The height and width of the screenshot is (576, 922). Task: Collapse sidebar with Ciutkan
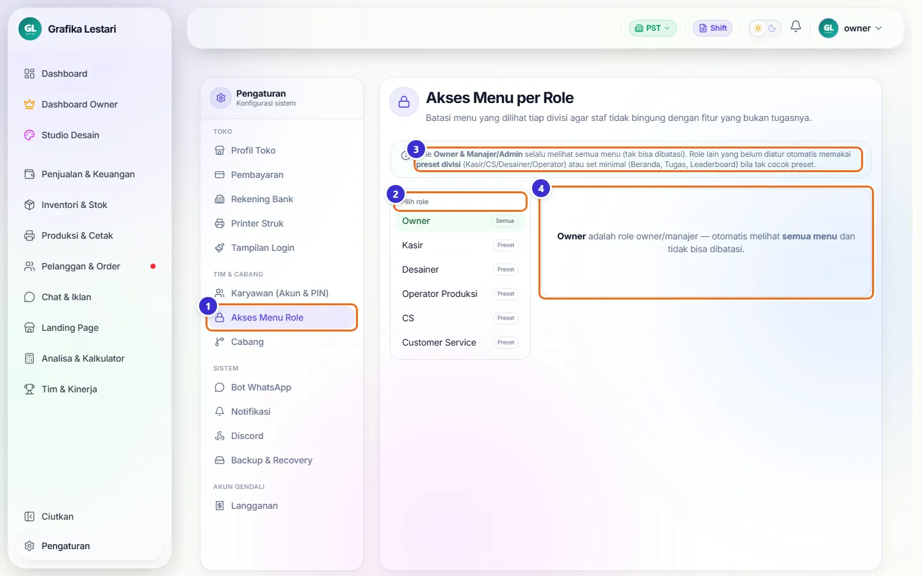point(90,516)
